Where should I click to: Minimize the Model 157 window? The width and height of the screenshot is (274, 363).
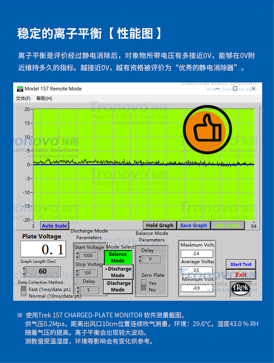[x=217, y=88]
